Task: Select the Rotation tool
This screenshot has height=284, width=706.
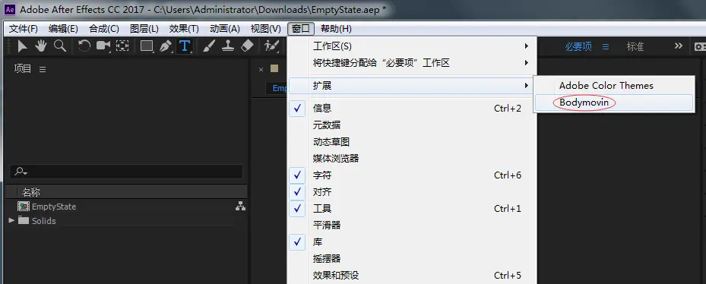Action: pos(84,46)
